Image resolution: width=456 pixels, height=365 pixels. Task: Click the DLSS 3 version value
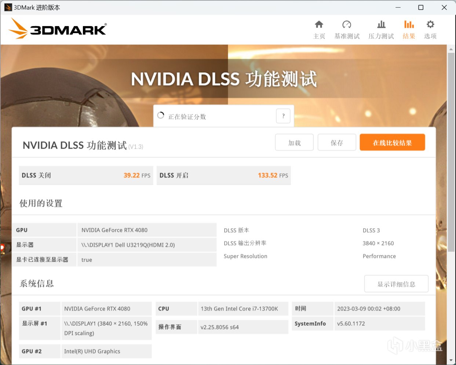coord(371,230)
